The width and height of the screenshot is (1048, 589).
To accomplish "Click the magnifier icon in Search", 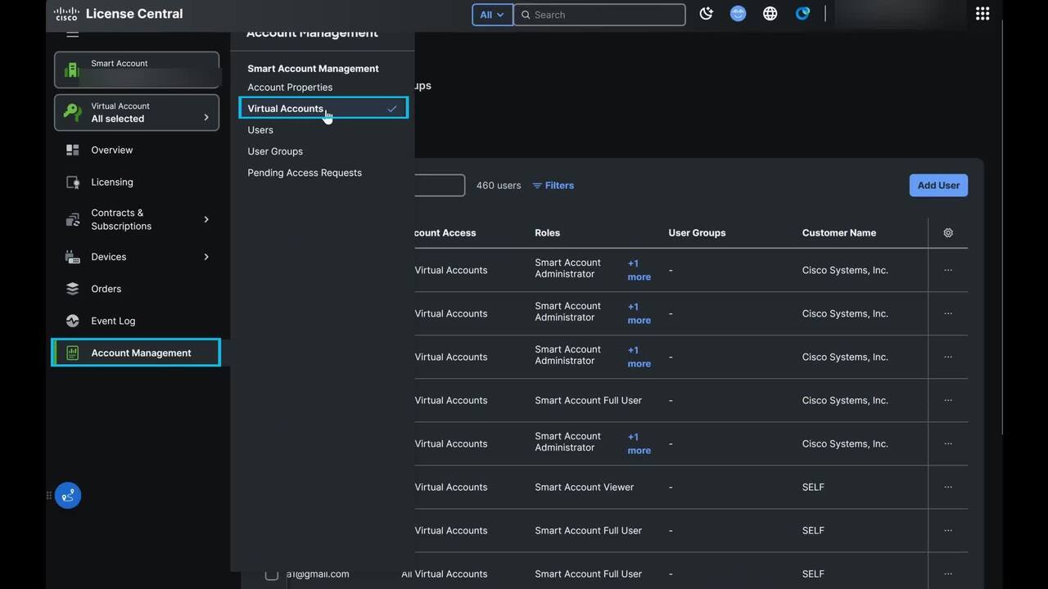I will pos(526,15).
